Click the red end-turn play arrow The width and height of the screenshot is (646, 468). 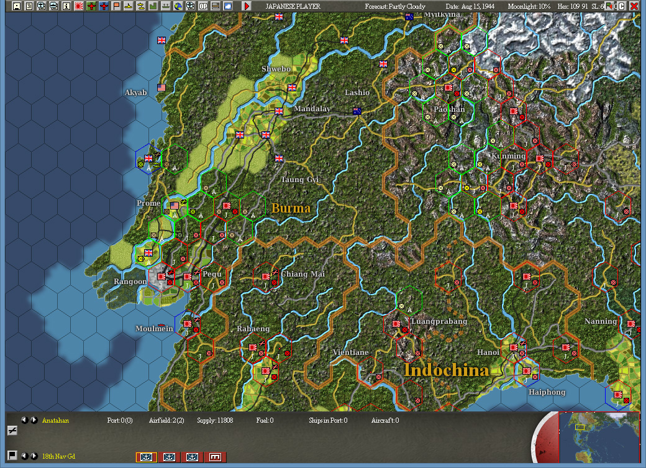click(247, 6)
